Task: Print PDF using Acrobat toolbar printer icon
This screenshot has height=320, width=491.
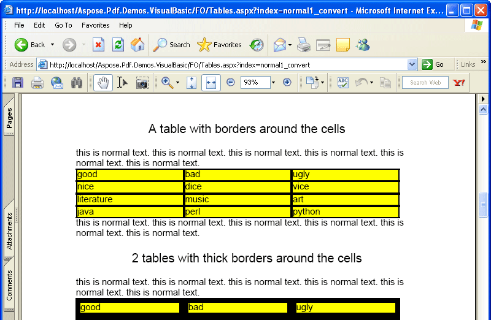Action: [37, 83]
